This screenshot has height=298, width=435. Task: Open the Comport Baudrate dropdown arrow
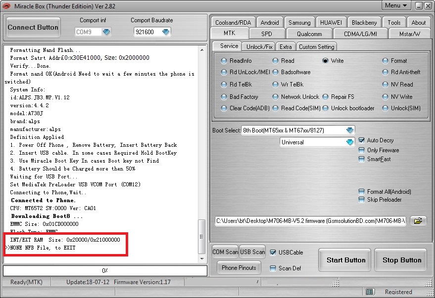166,32
